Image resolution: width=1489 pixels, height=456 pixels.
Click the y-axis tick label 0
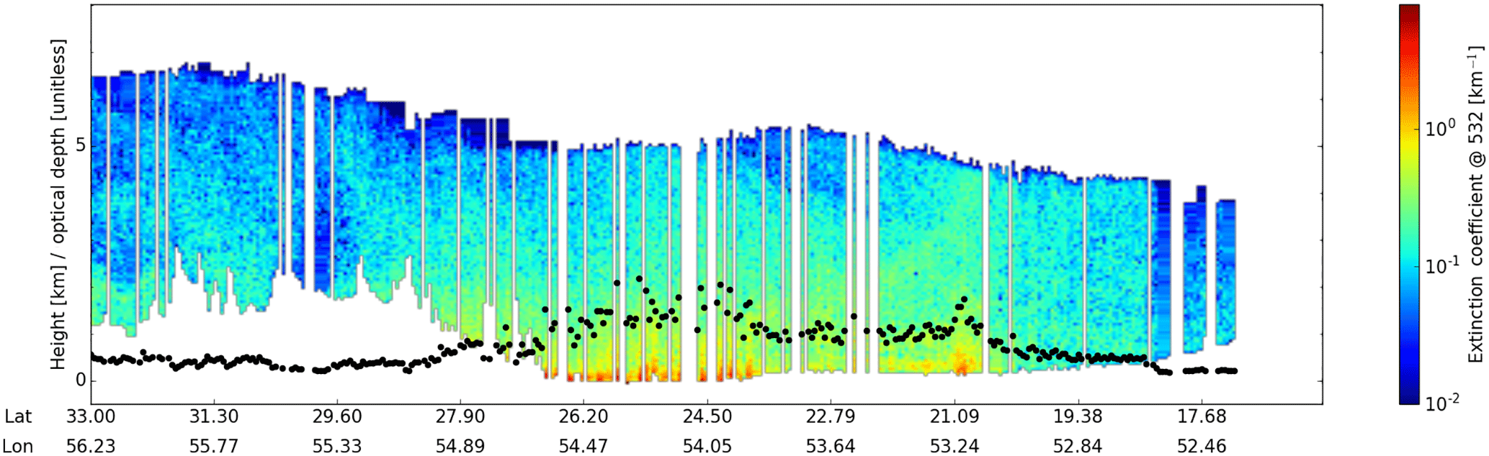click(x=80, y=380)
